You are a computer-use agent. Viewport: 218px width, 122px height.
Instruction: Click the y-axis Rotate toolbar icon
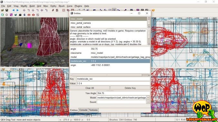pos(37,10)
